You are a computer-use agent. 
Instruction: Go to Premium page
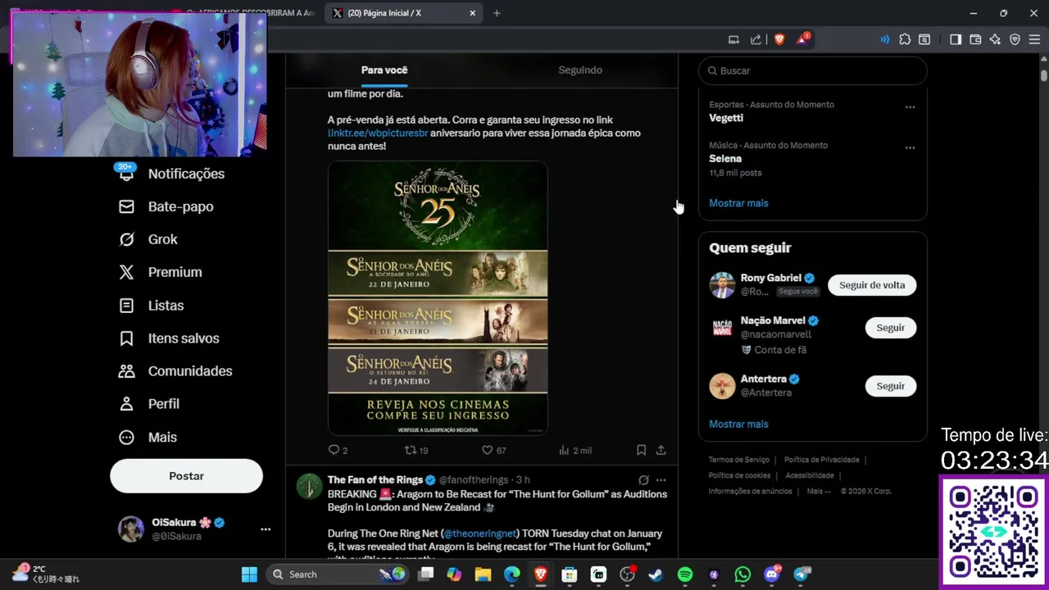tap(161, 272)
